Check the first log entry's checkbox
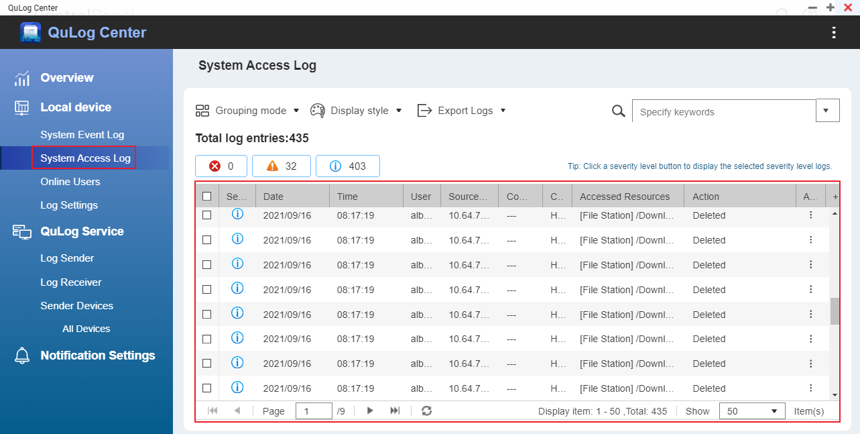This screenshot has height=434, width=860. click(x=206, y=215)
